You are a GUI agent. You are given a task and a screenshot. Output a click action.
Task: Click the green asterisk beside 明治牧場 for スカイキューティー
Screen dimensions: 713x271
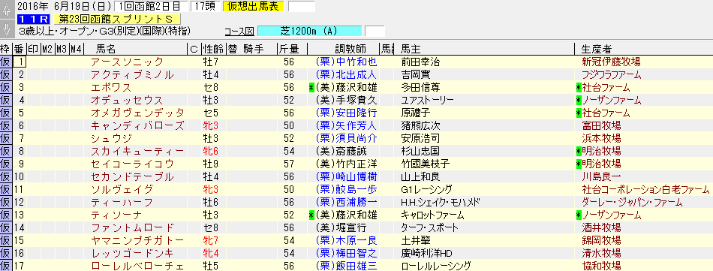579,151
